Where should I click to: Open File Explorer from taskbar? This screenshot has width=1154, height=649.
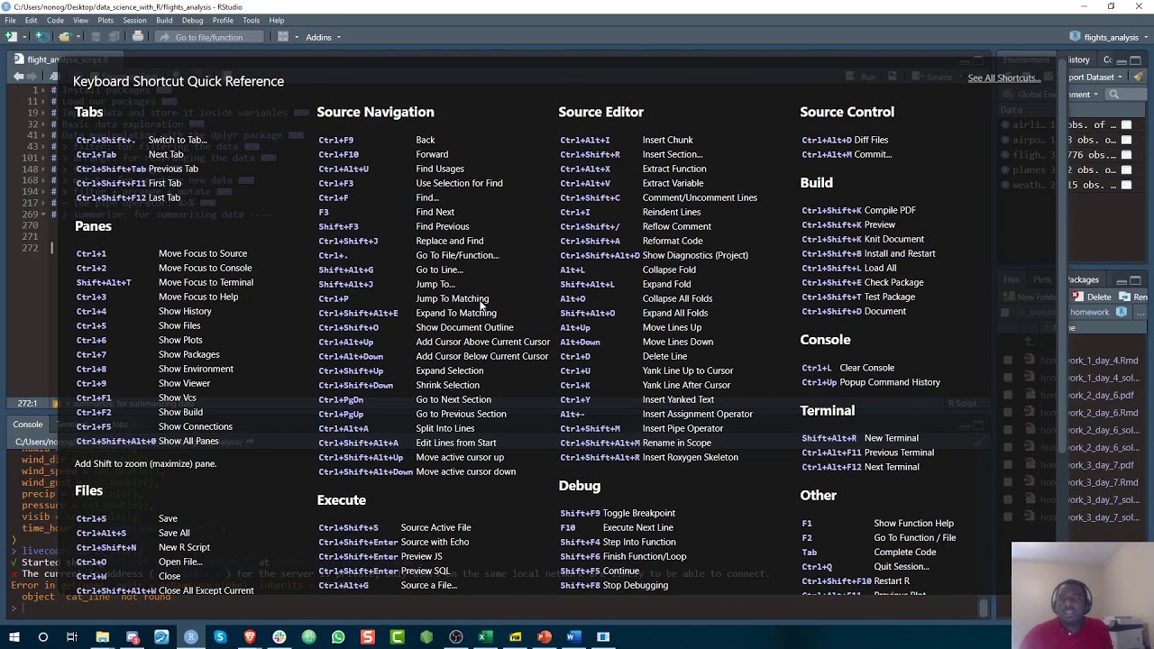coord(103,637)
